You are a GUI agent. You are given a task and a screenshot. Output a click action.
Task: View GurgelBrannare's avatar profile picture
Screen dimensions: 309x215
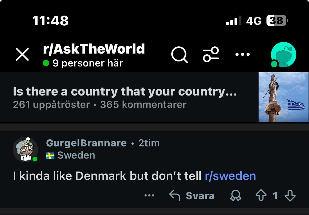[25, 149]
